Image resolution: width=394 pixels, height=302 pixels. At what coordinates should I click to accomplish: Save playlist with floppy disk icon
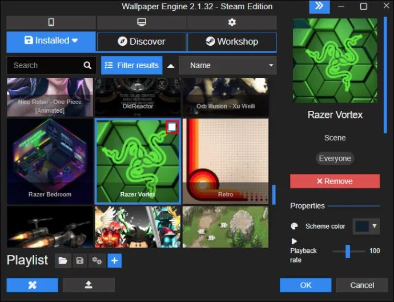point(79,260)
